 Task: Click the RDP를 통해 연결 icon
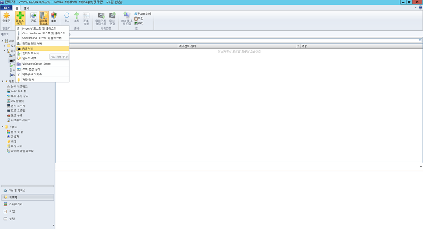(127, 16)
